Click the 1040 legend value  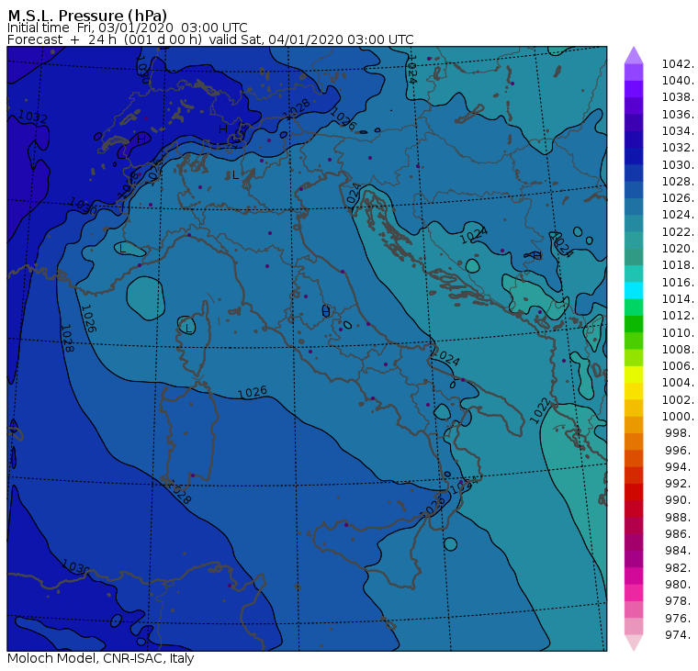point(678,81)
